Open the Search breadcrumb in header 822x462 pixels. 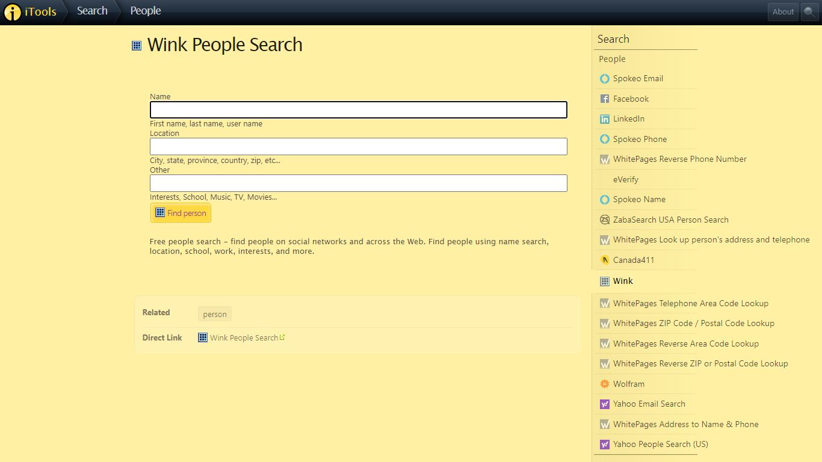click(x=92, y=11)
